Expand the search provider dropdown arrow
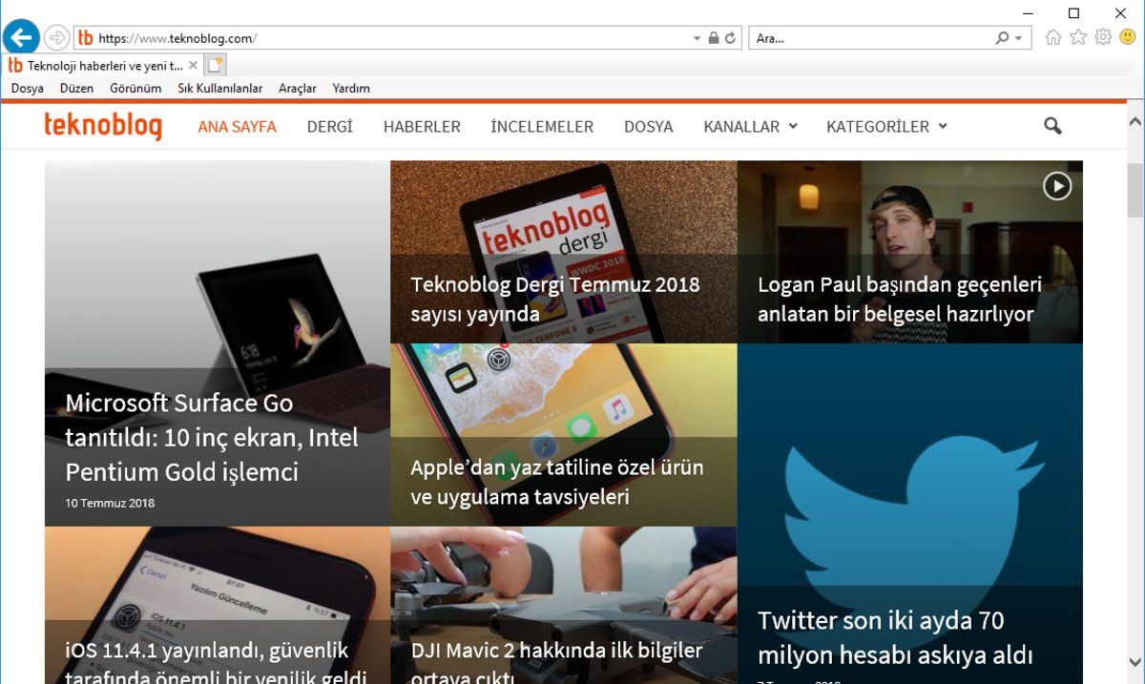 (1018, 38)
